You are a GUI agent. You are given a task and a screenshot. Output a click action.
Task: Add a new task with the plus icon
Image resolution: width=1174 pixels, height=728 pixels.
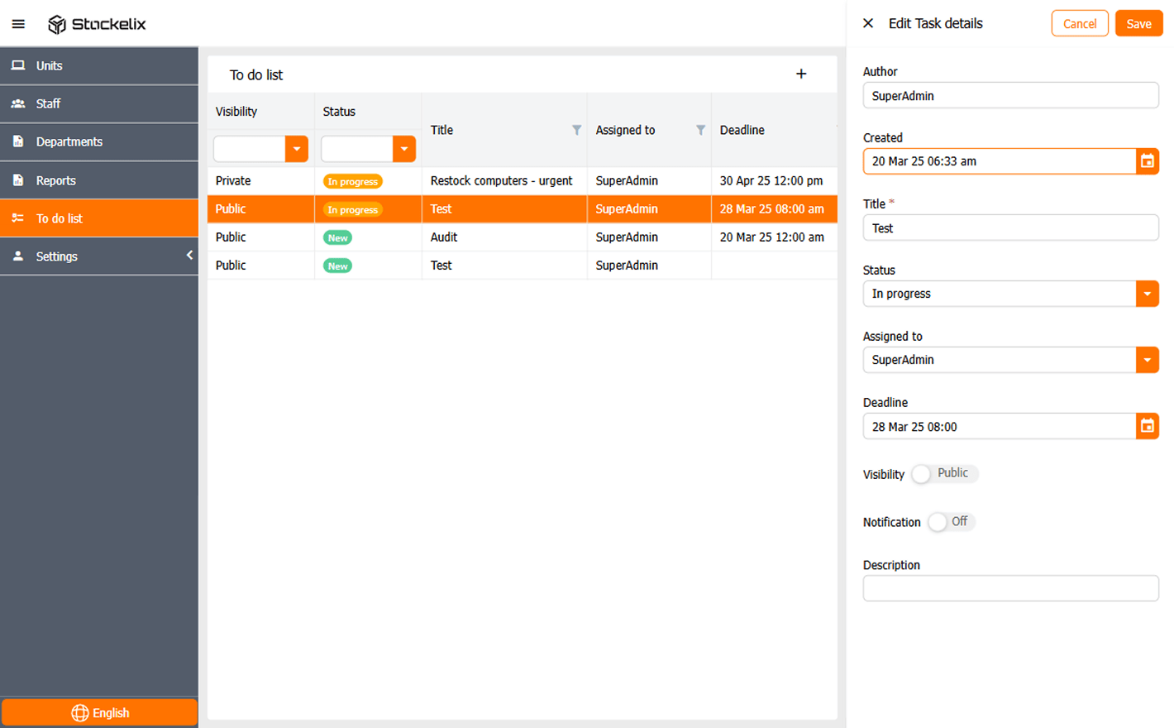pyautogui.click(x=800, y=74)
